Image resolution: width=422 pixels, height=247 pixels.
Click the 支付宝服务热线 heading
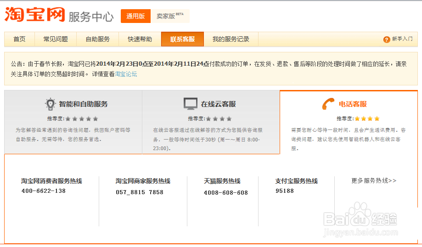coord(296,181)
